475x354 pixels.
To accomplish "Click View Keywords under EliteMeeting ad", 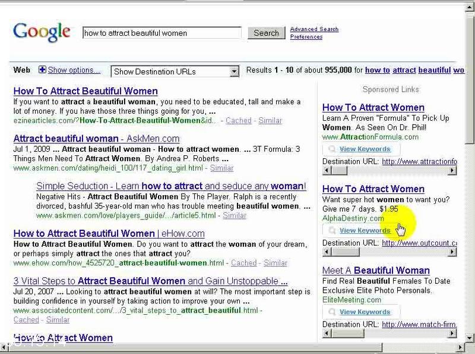I will pyautogui.click(x=365, y=312).
